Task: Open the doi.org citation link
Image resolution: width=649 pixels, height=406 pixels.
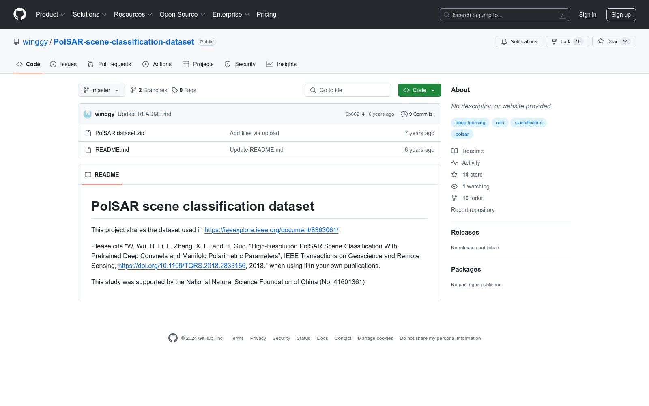Action: point(182,266)
